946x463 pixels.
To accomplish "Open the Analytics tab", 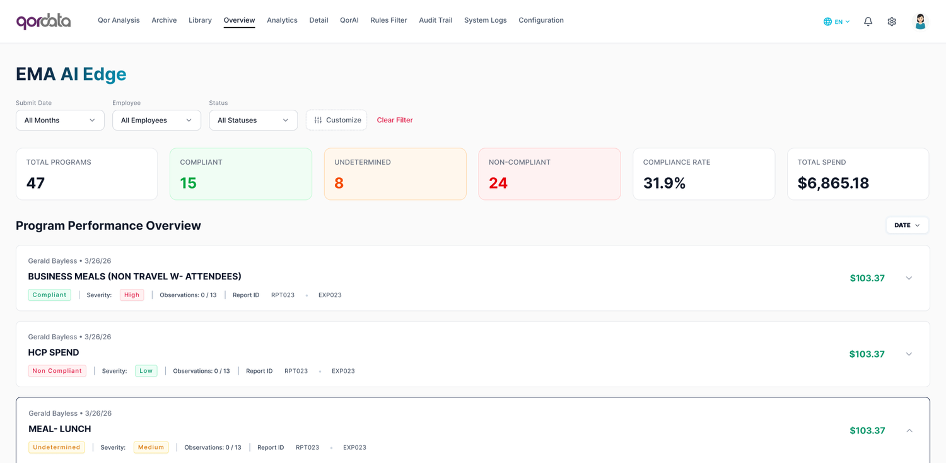I will [x=282, y=20].
